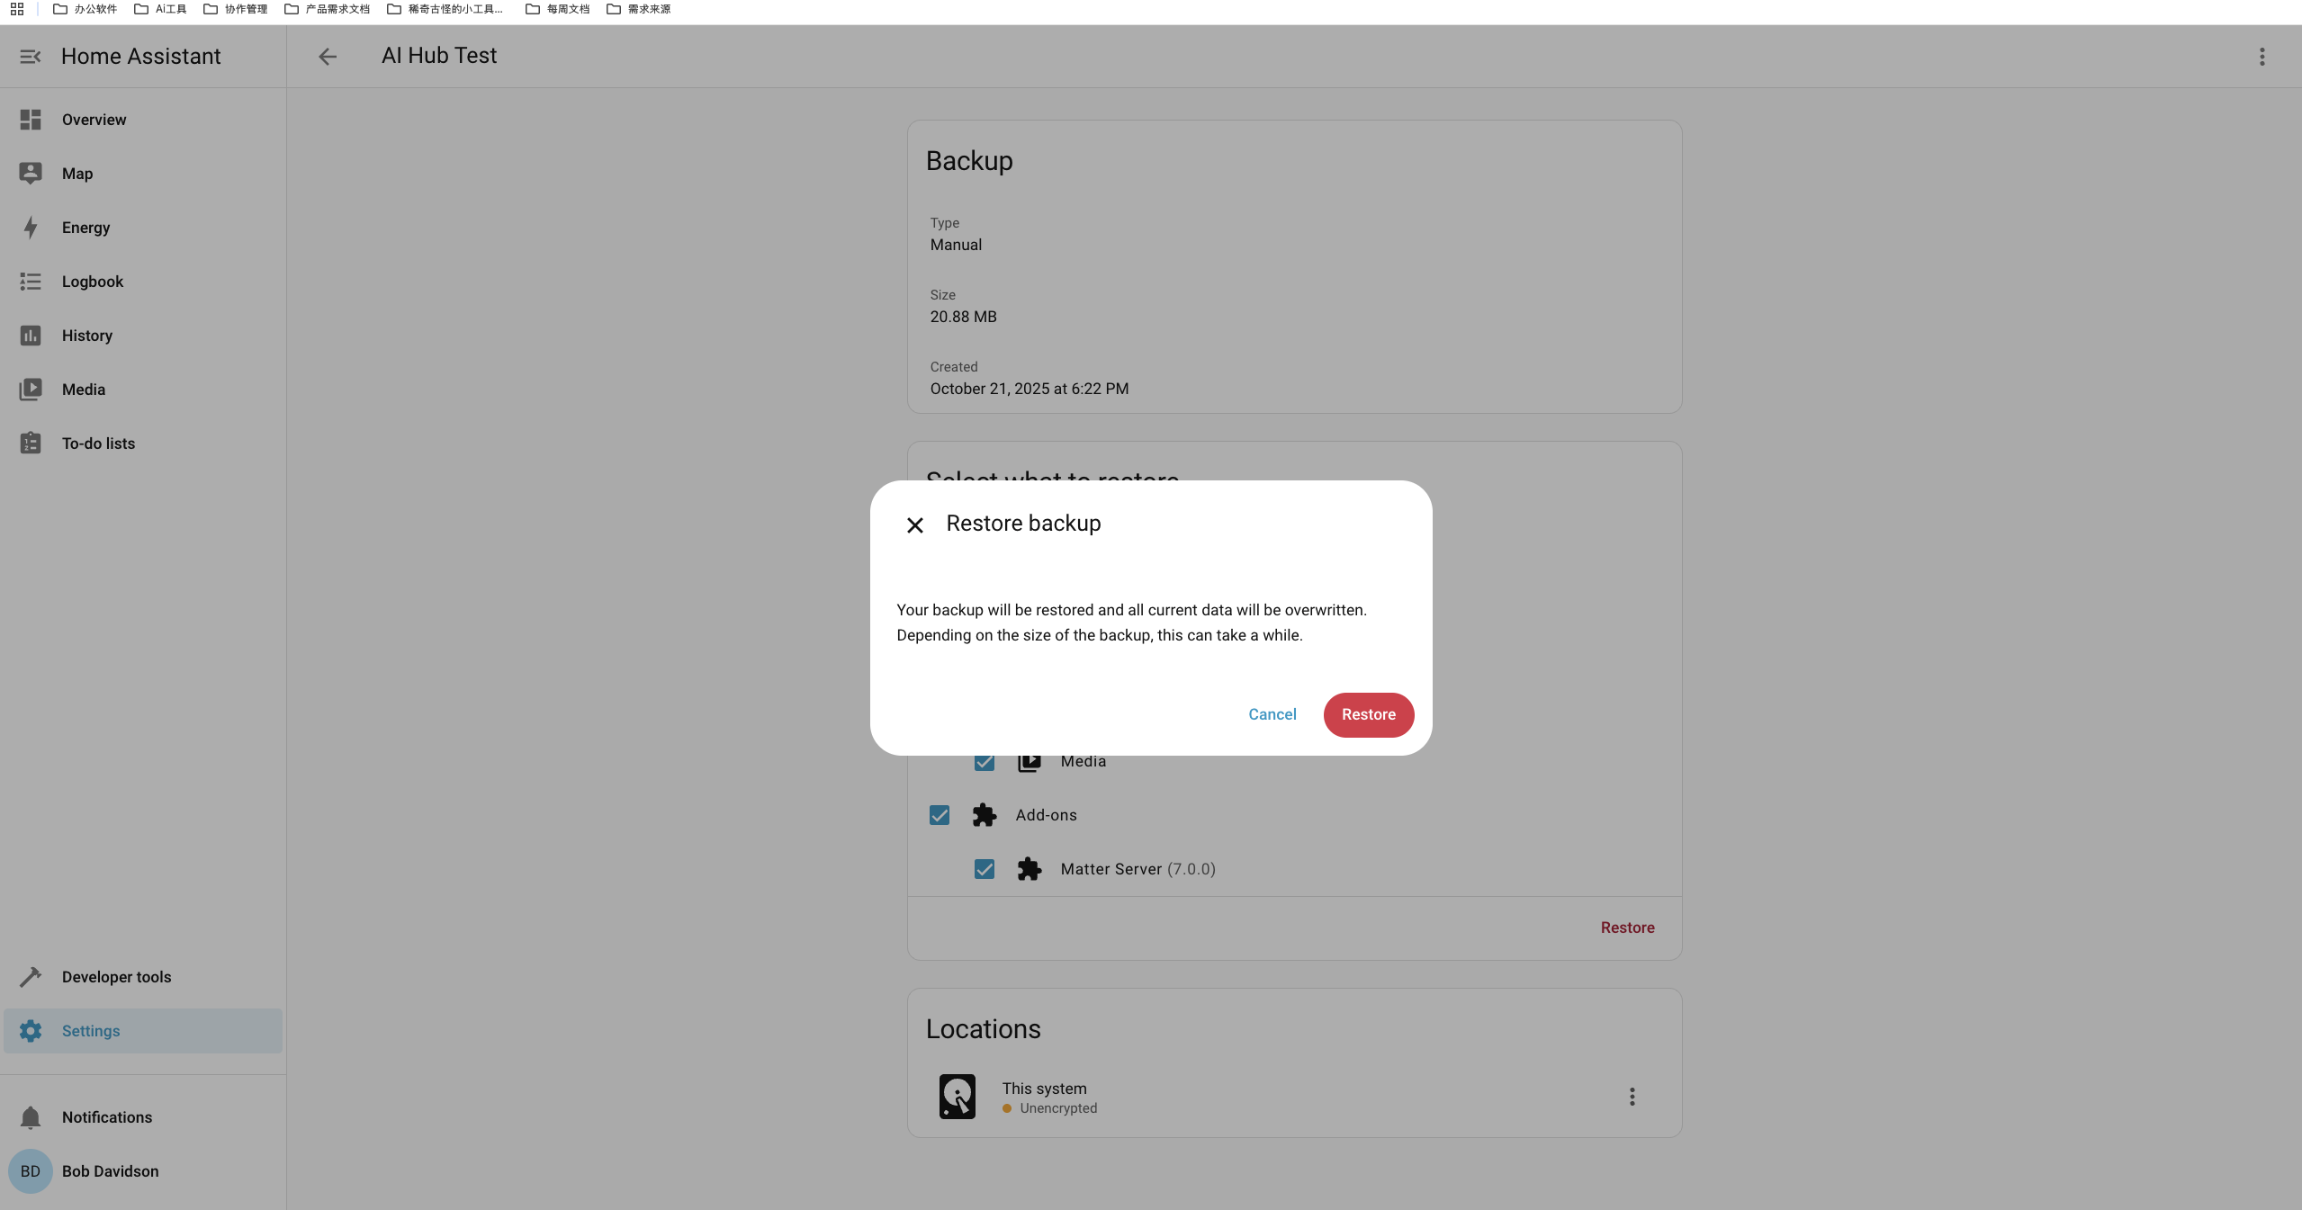
Task: Open the 产品需求文档 bookmark folder
Action: tap(327, 9)
